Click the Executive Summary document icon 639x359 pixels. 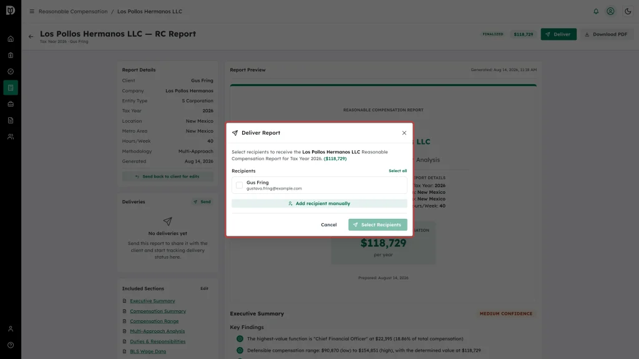[124, 301]
